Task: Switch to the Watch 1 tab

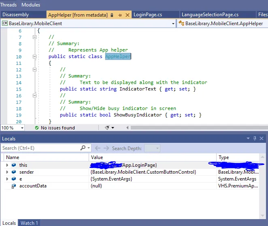Action: point(29,223)
